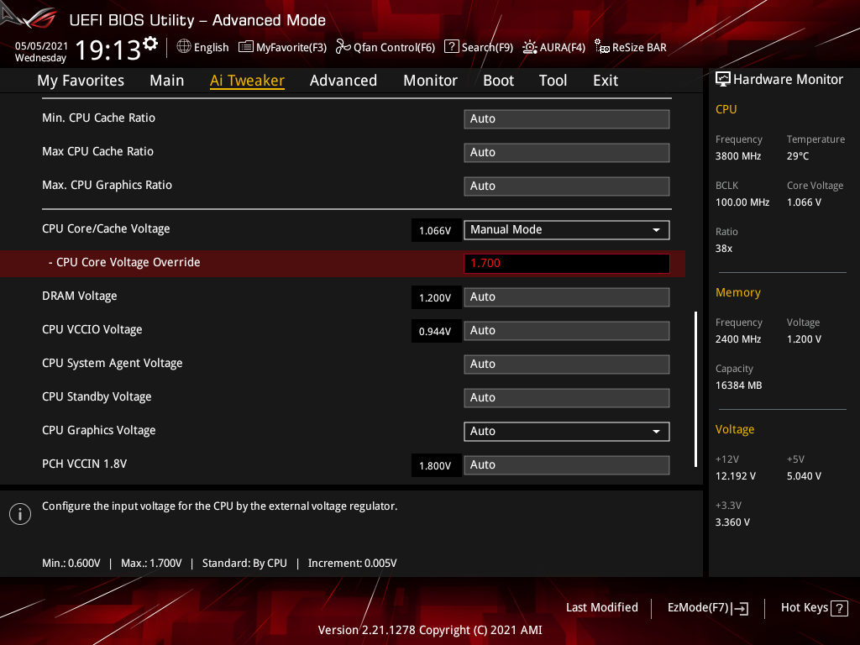This screenshot has width=860, height=645.
Task: Open MyFavorite(F3) label
Action: (x=291, y=47)
